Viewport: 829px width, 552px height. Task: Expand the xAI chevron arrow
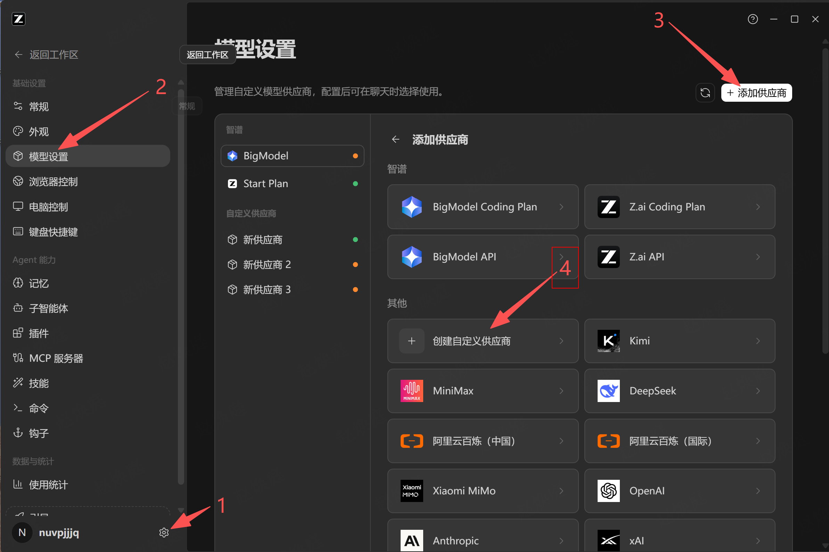758,541
